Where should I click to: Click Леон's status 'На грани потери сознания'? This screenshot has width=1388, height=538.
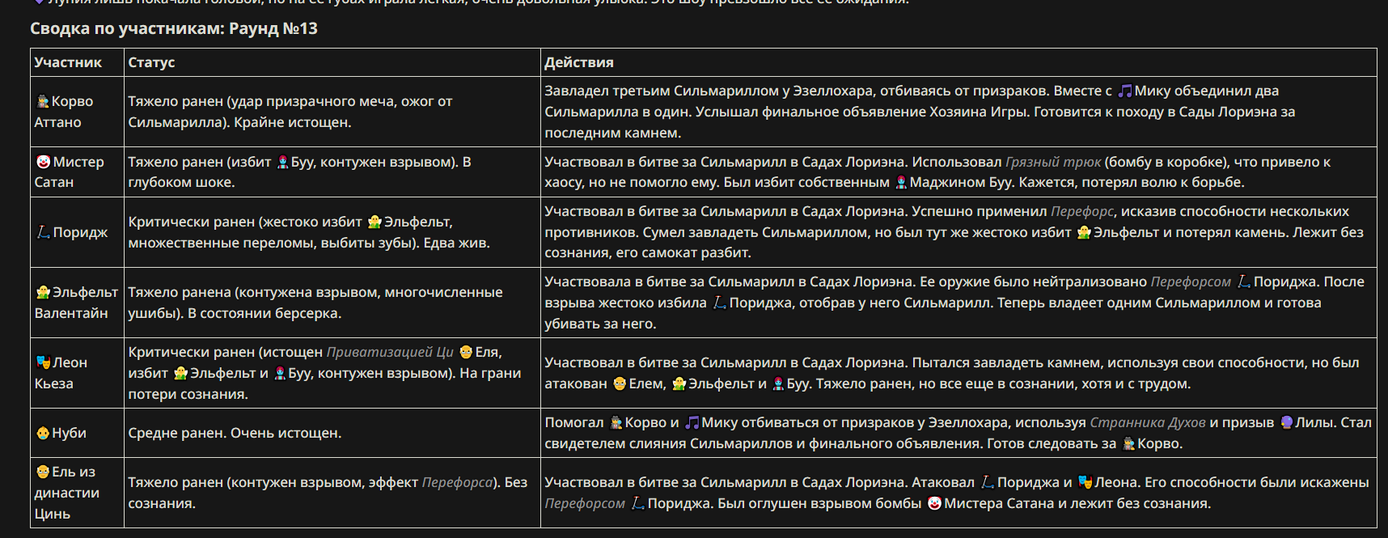(x=324, y=383)
